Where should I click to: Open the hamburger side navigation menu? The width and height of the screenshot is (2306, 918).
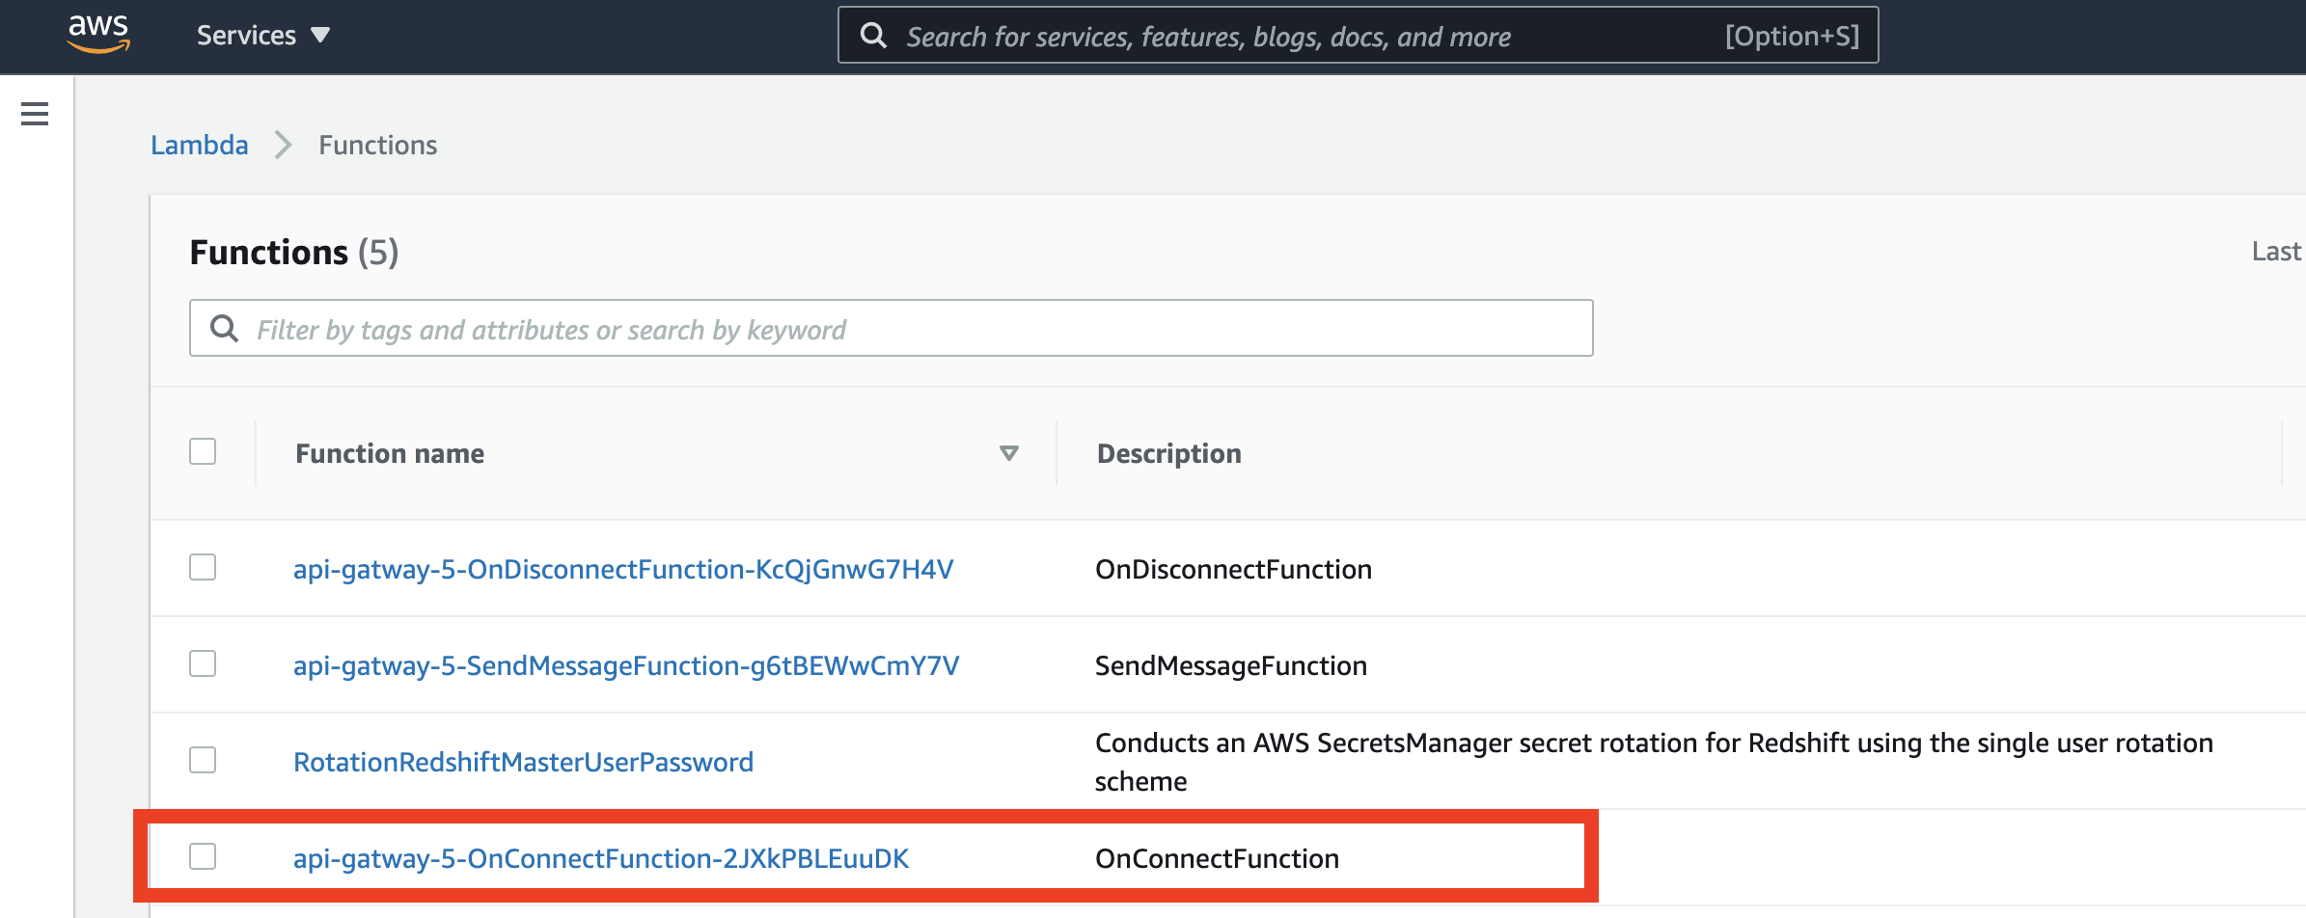(35, 114)
